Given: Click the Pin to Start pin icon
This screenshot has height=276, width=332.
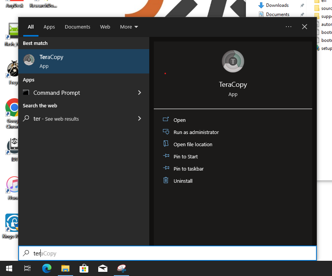Looking at the screenshot, I should (x=166, y=156).
